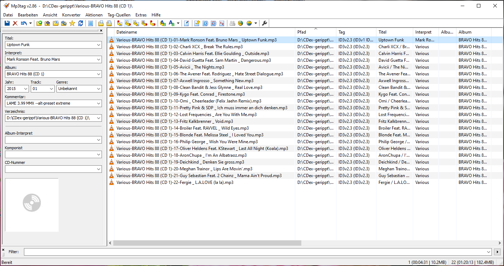This screenshot has width=504, height=266.
Task: Click the red X Remove tag icon
Action: (x=15, y=23)
